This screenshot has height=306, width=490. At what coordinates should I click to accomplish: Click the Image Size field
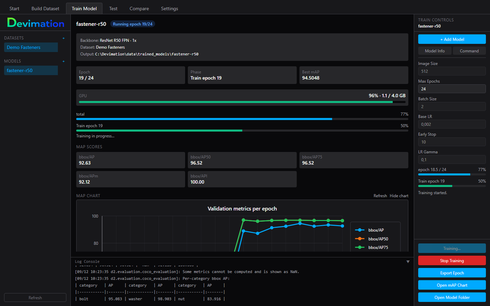452,71
